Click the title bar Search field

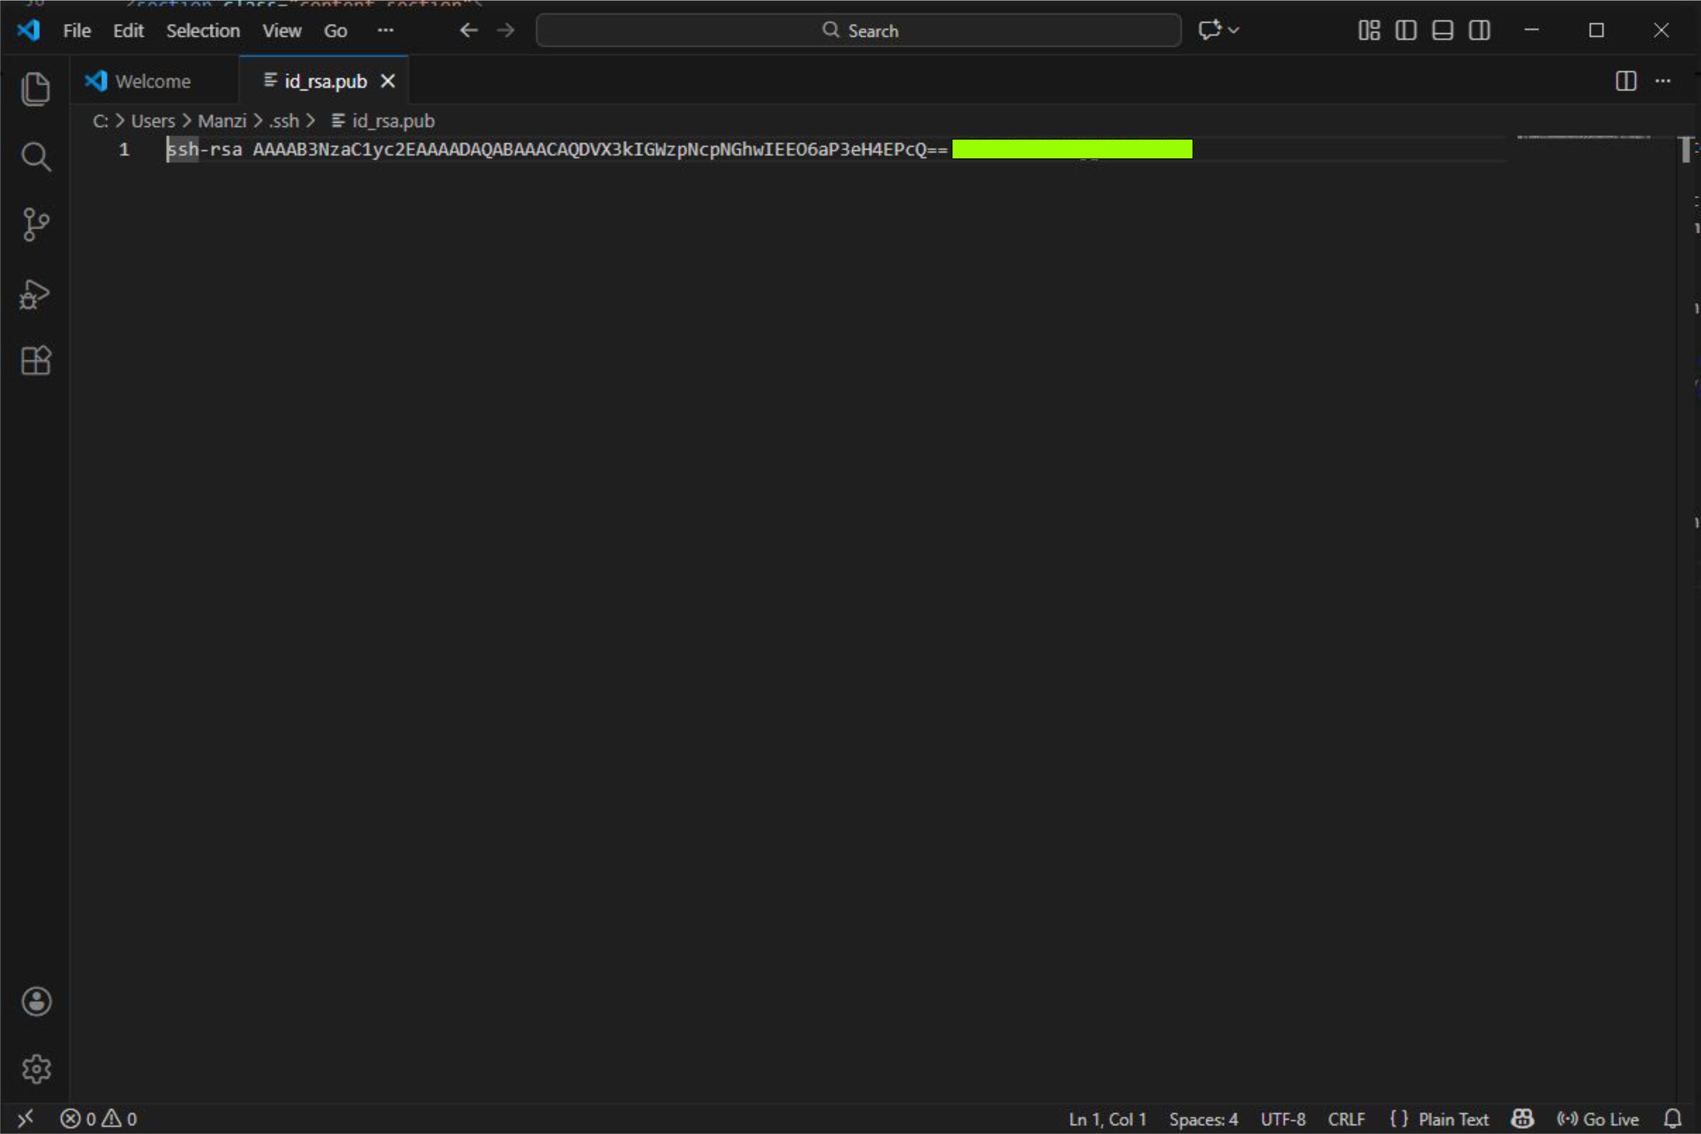tap(858, 30)
